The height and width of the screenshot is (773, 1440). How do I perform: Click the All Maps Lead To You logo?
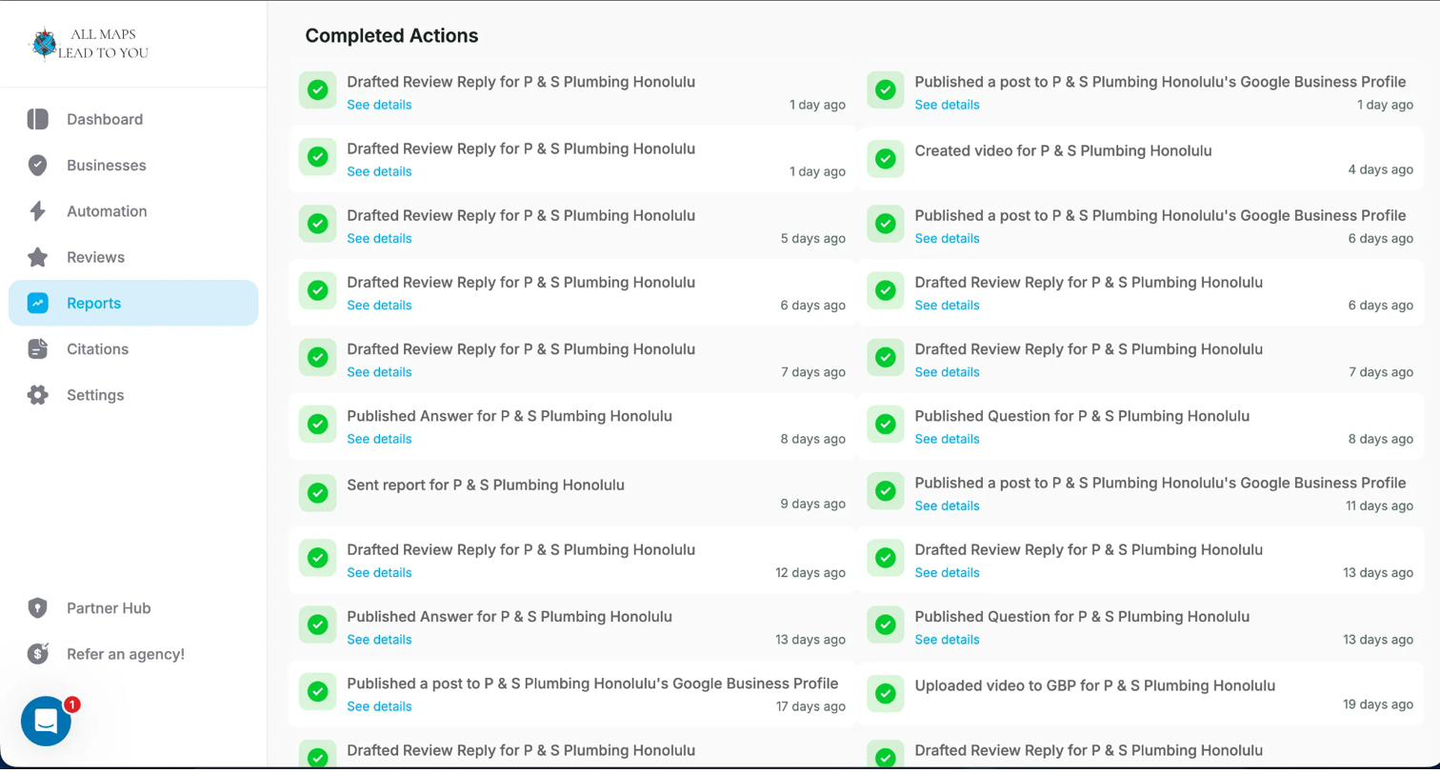point(89,44)
